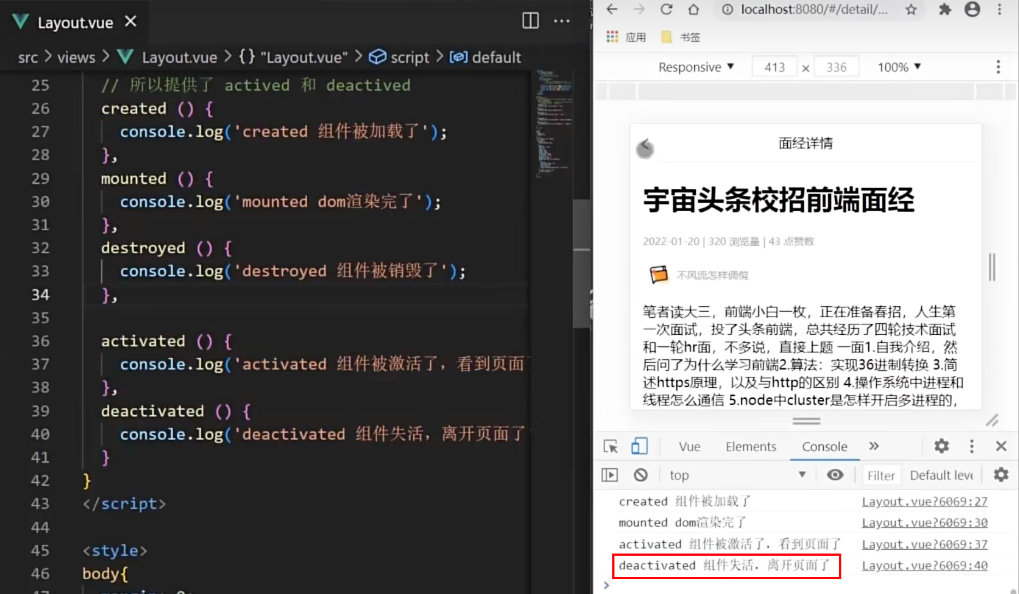This screenshot has width=1019, height=594.
Task: Reload the localhost page
Action: point(666,9)
